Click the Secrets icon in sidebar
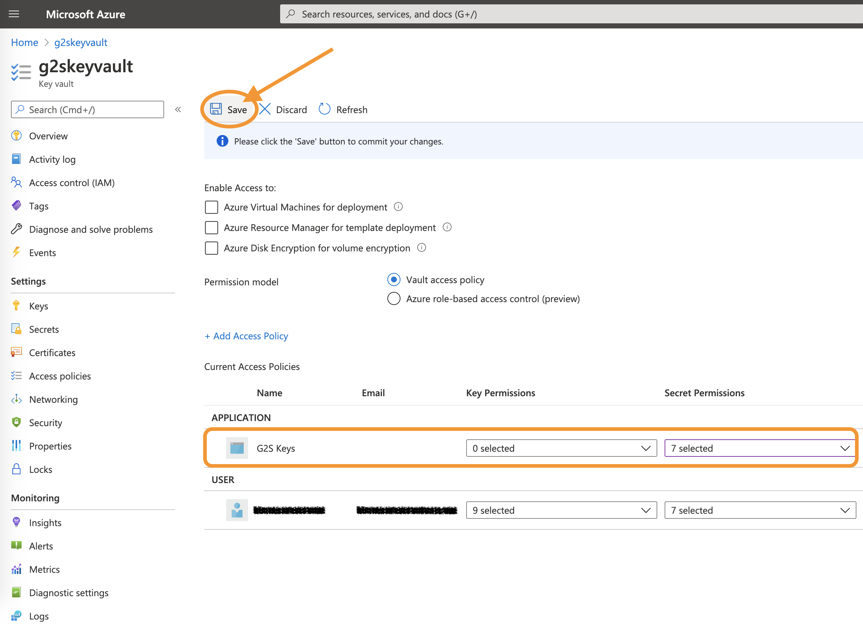This screenshot has width=863, height=629. coord(16,329)
